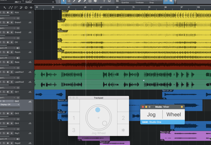Screen dimensions: 211x145
Task: Click automation icon on Key1 track
Action: [x=30, y=133]
